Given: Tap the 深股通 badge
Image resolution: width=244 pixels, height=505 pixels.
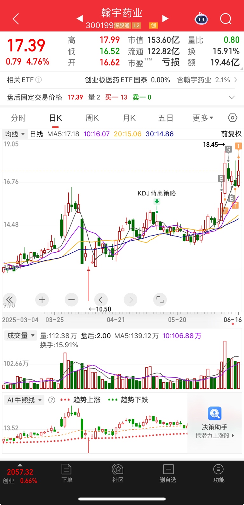Looking at the screenshot, I should pos(122,25).
